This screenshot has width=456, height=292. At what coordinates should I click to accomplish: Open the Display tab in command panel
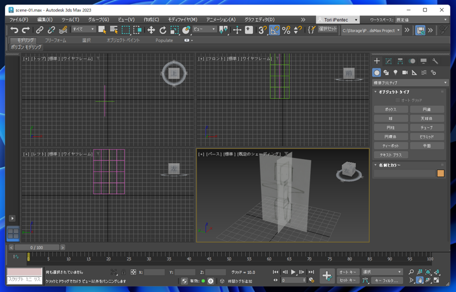(x=424, y=61)
